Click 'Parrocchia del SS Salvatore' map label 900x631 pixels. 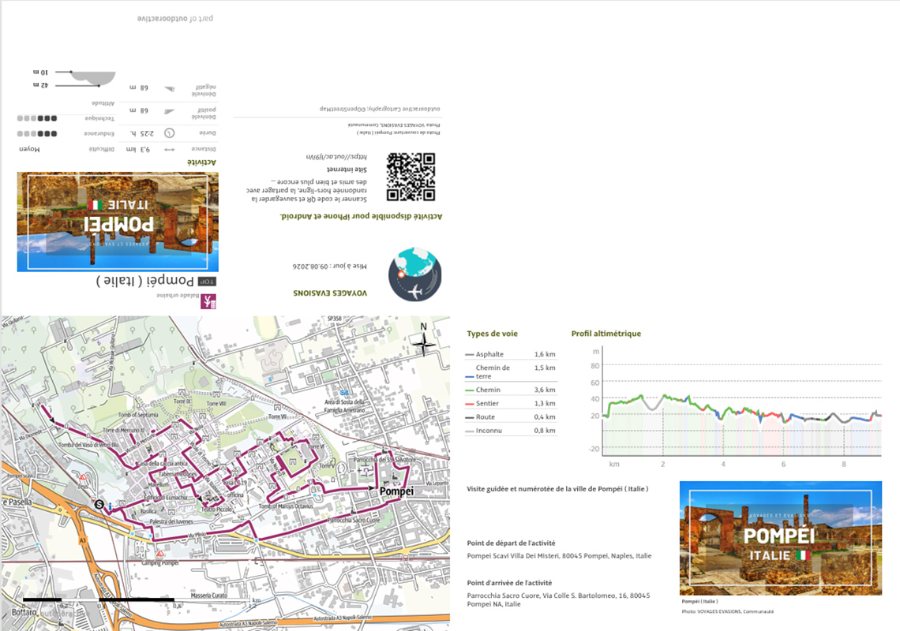tap(384, 460)
